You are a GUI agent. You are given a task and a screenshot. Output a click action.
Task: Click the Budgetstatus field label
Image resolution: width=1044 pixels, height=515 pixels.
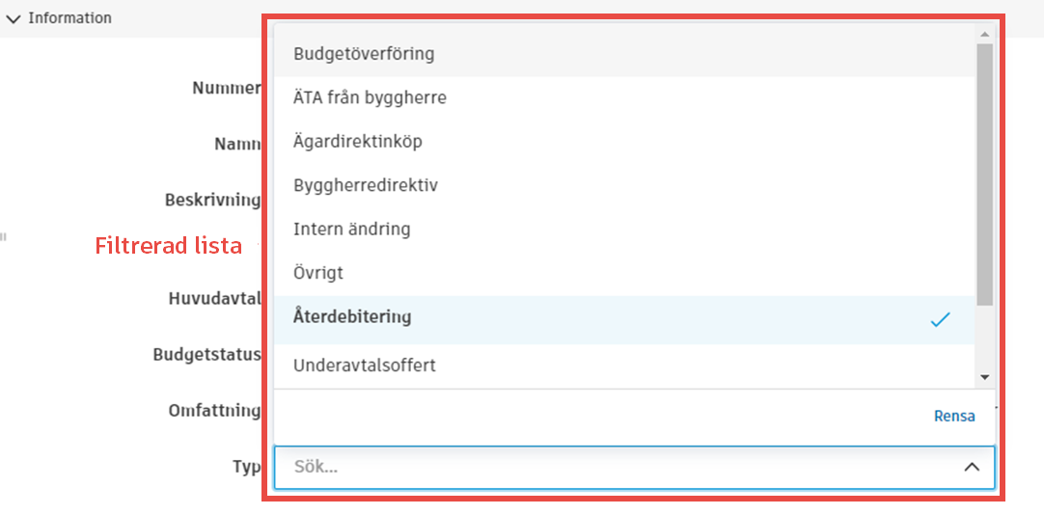tap(206, 354)
